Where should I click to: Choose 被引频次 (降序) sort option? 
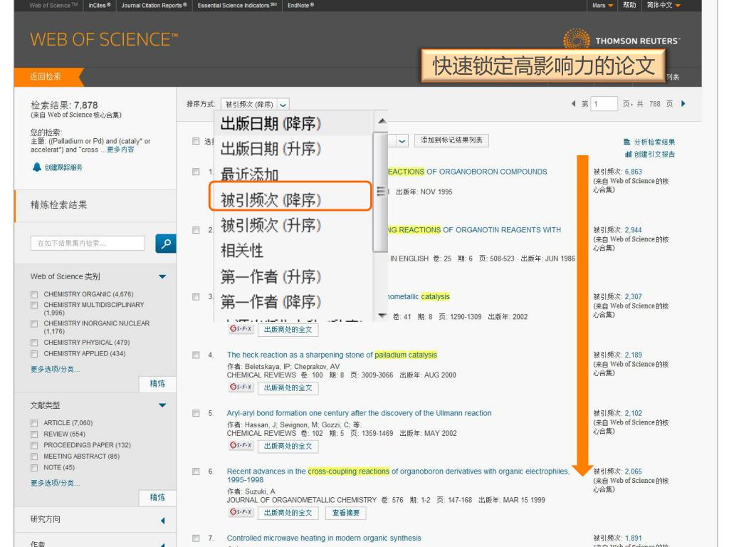click(271, 200)
